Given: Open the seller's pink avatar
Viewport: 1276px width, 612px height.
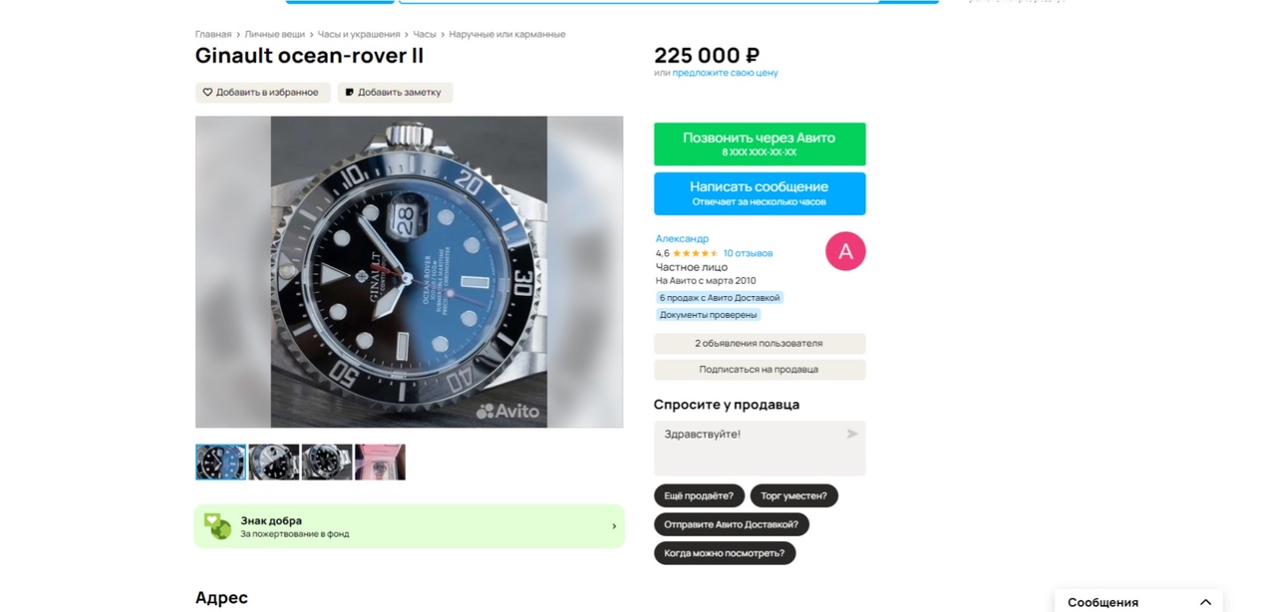Looking at the screenshot, I should (x=845, y=251).
